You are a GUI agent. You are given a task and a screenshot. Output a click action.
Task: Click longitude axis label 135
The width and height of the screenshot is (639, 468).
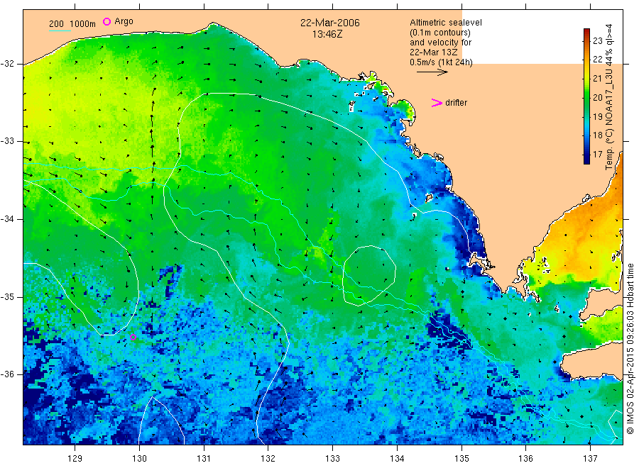[461, 458]
